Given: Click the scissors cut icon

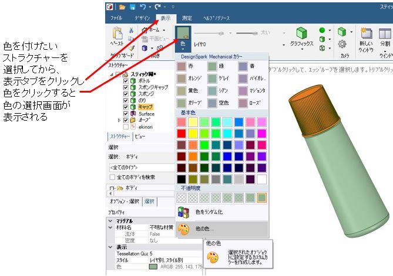Looking at the screenshot, I should 131,30.
